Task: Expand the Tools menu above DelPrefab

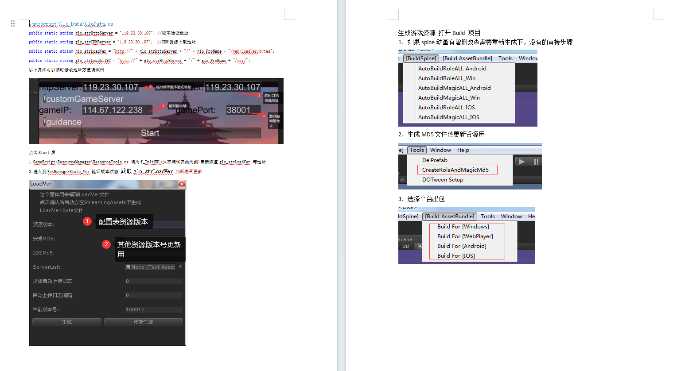Action: 416,150
